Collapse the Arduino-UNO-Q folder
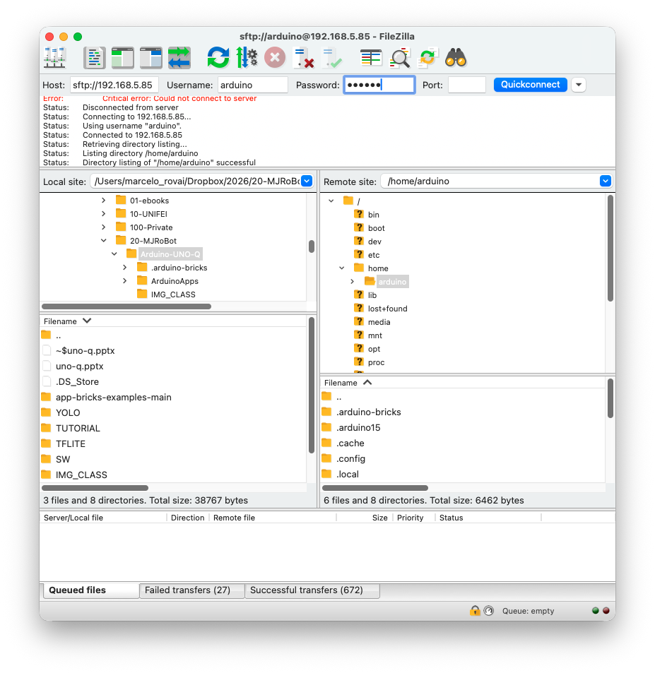655x673 pixels. tap(114, 254)
